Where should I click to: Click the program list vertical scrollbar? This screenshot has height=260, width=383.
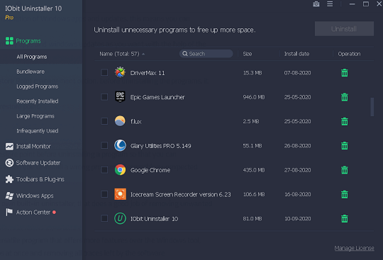(x=372, y=107)
